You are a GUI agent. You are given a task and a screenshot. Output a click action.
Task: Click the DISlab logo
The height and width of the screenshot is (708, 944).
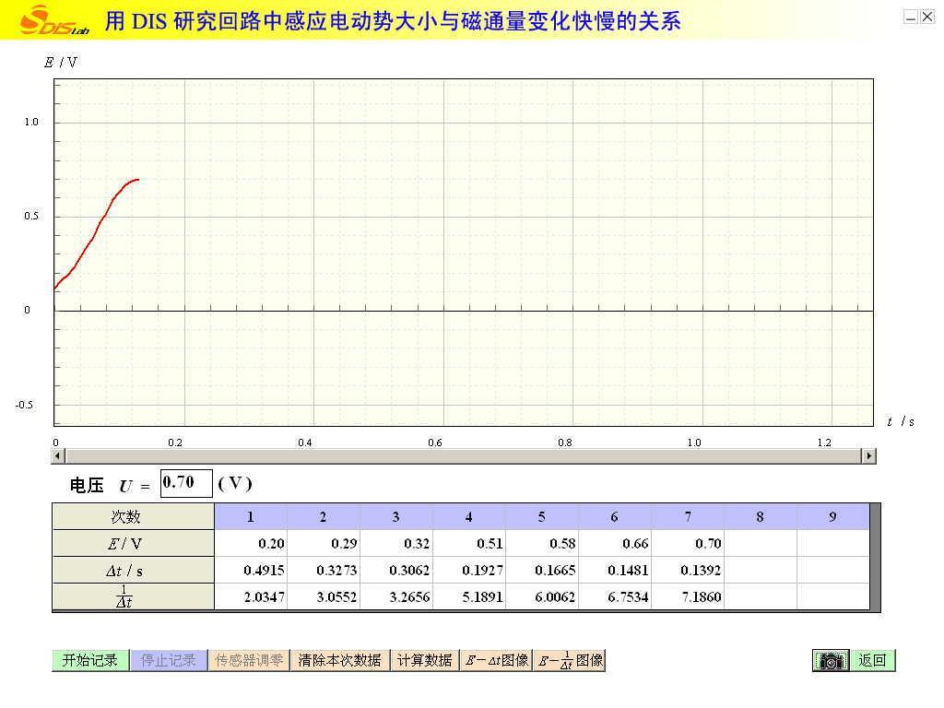(x=53, y=19)
